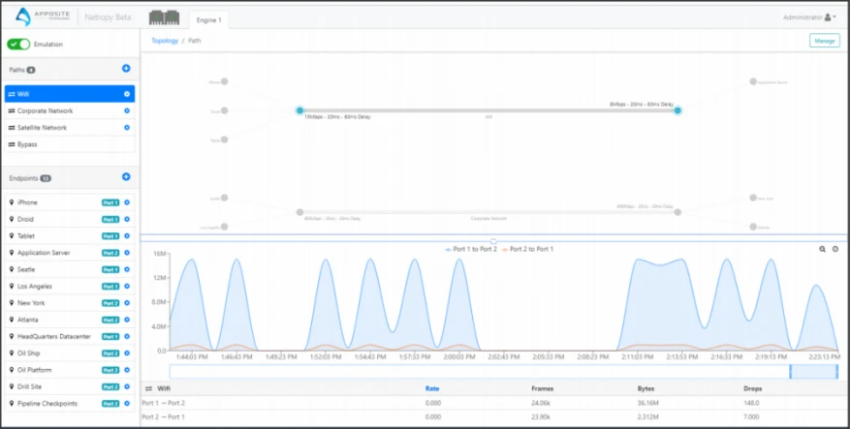This screenshot has width=851, height=429.
Task: Sort the table by Rate column
Action: click(432, 388)
